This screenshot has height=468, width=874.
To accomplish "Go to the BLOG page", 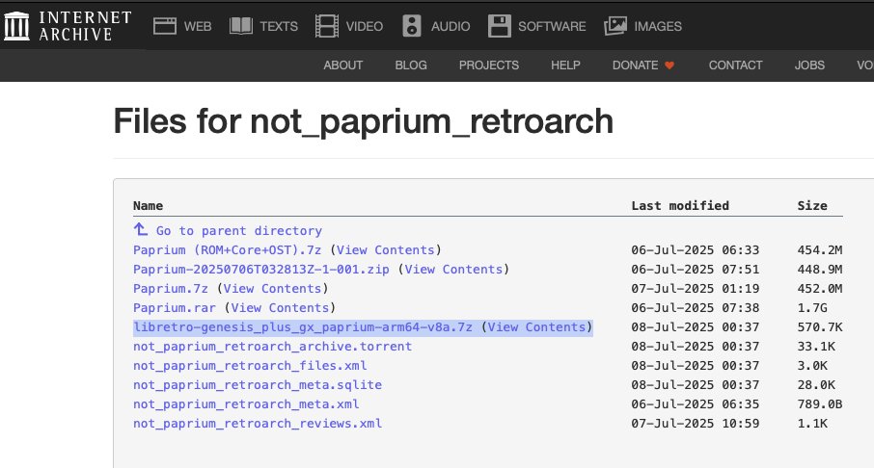I will pos(411,65).
